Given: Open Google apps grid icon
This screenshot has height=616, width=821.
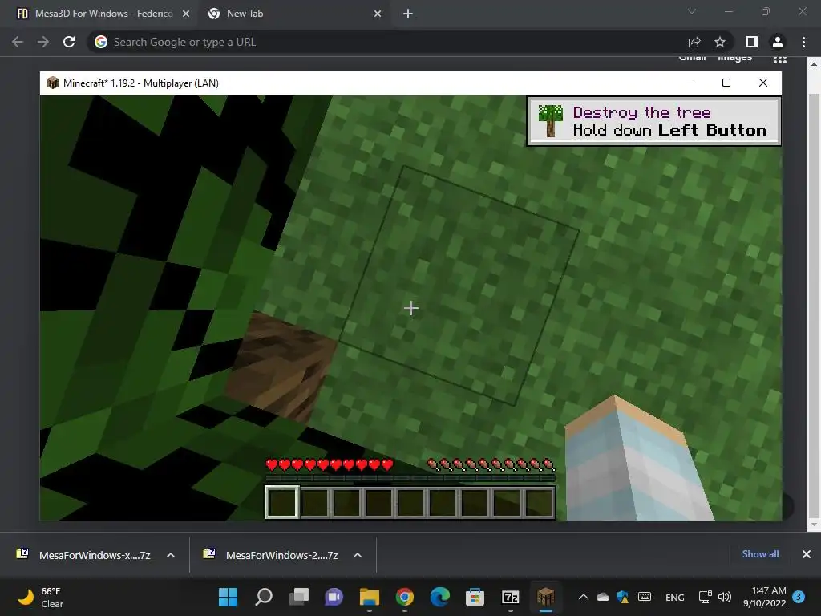Looking at the screenshot, I should [780, 59].
